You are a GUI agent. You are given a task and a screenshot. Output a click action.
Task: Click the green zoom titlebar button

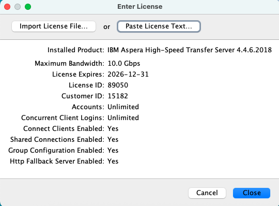28,7
